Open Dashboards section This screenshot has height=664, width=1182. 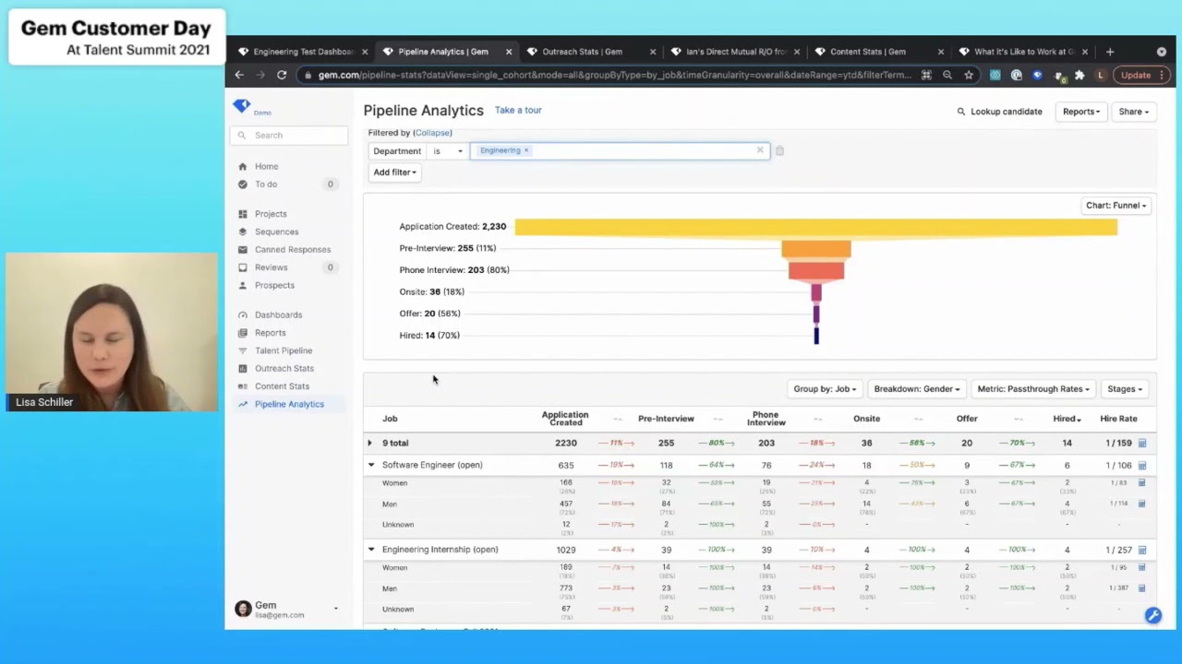[x=278, y=314]
